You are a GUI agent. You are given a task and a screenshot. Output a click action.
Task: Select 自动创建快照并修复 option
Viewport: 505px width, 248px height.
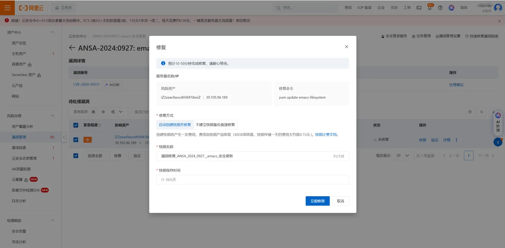coord(175,125)
